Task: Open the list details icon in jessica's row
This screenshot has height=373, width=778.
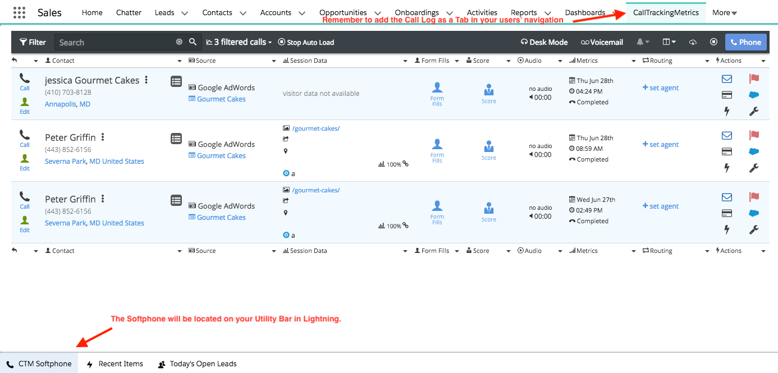Action: click(x=176, y=81)
